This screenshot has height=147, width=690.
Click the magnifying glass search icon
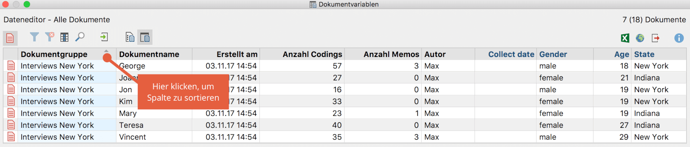point(80,37)
